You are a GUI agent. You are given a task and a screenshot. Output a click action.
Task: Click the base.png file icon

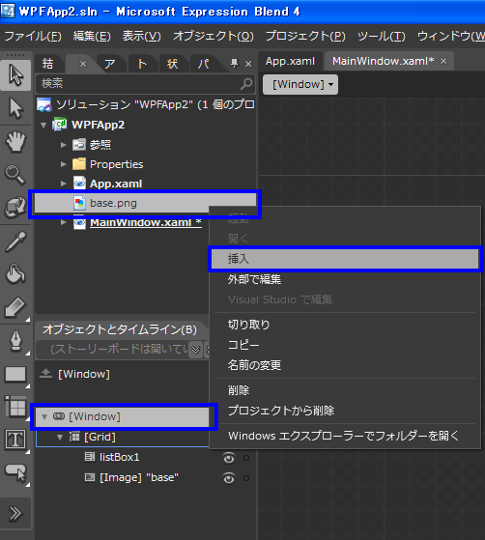[79, 203]
